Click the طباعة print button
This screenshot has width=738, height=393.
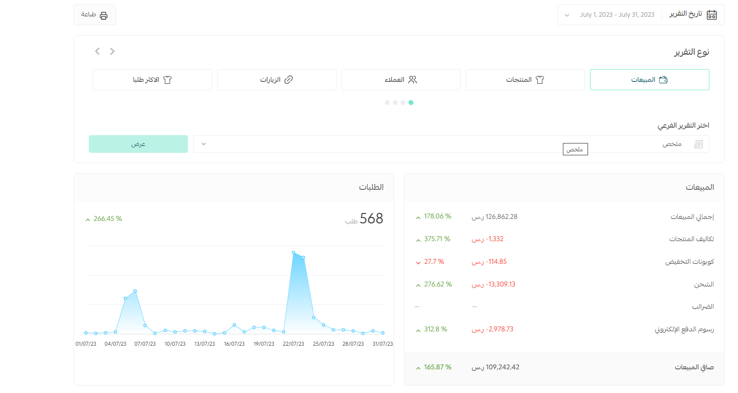click(94, 15)
